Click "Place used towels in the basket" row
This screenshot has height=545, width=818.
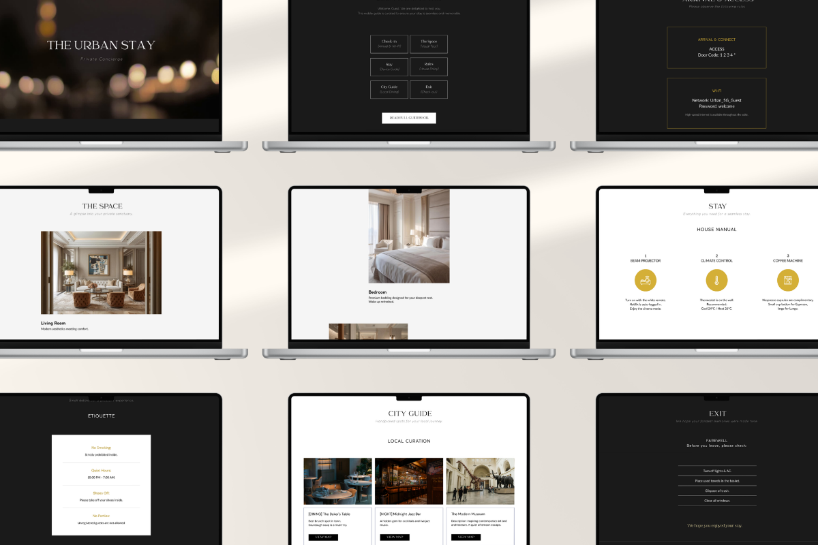(717, 480)
